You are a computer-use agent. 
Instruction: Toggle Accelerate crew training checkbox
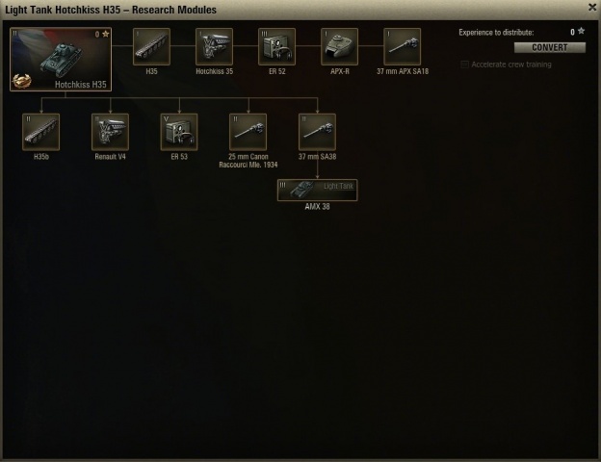464,64
